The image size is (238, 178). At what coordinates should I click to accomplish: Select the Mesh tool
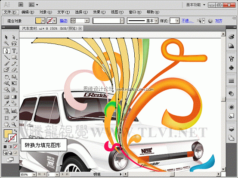pos(6,97)
